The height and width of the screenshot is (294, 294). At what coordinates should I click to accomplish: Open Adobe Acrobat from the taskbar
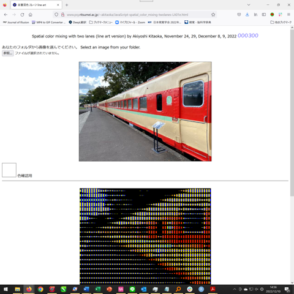[x=213, y=289]
